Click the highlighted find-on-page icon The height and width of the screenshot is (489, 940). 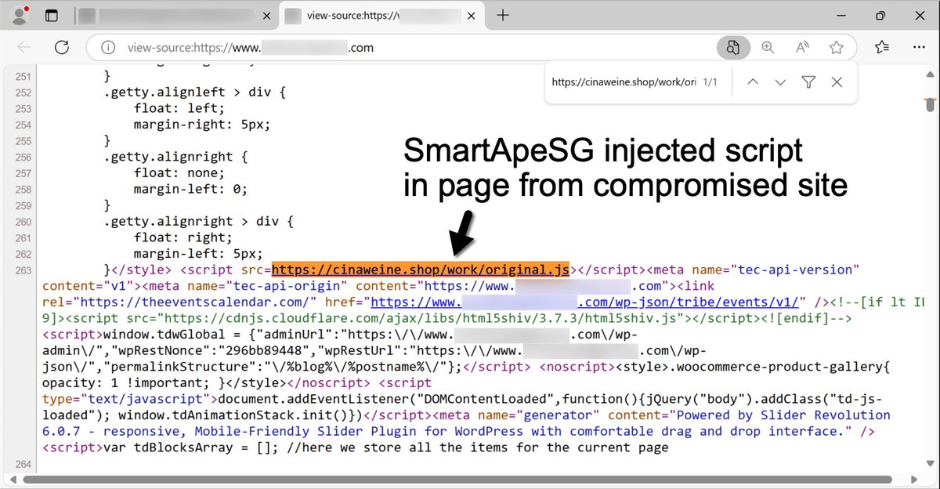[x=733, y=47]
